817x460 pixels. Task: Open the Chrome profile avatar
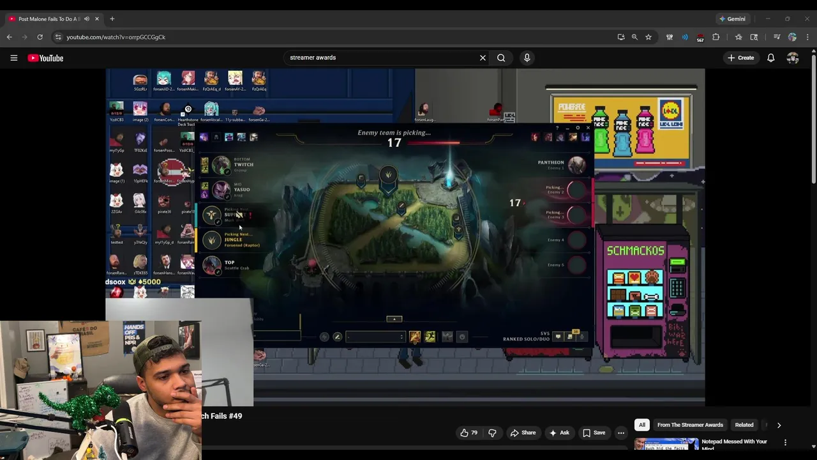[792, 37]
